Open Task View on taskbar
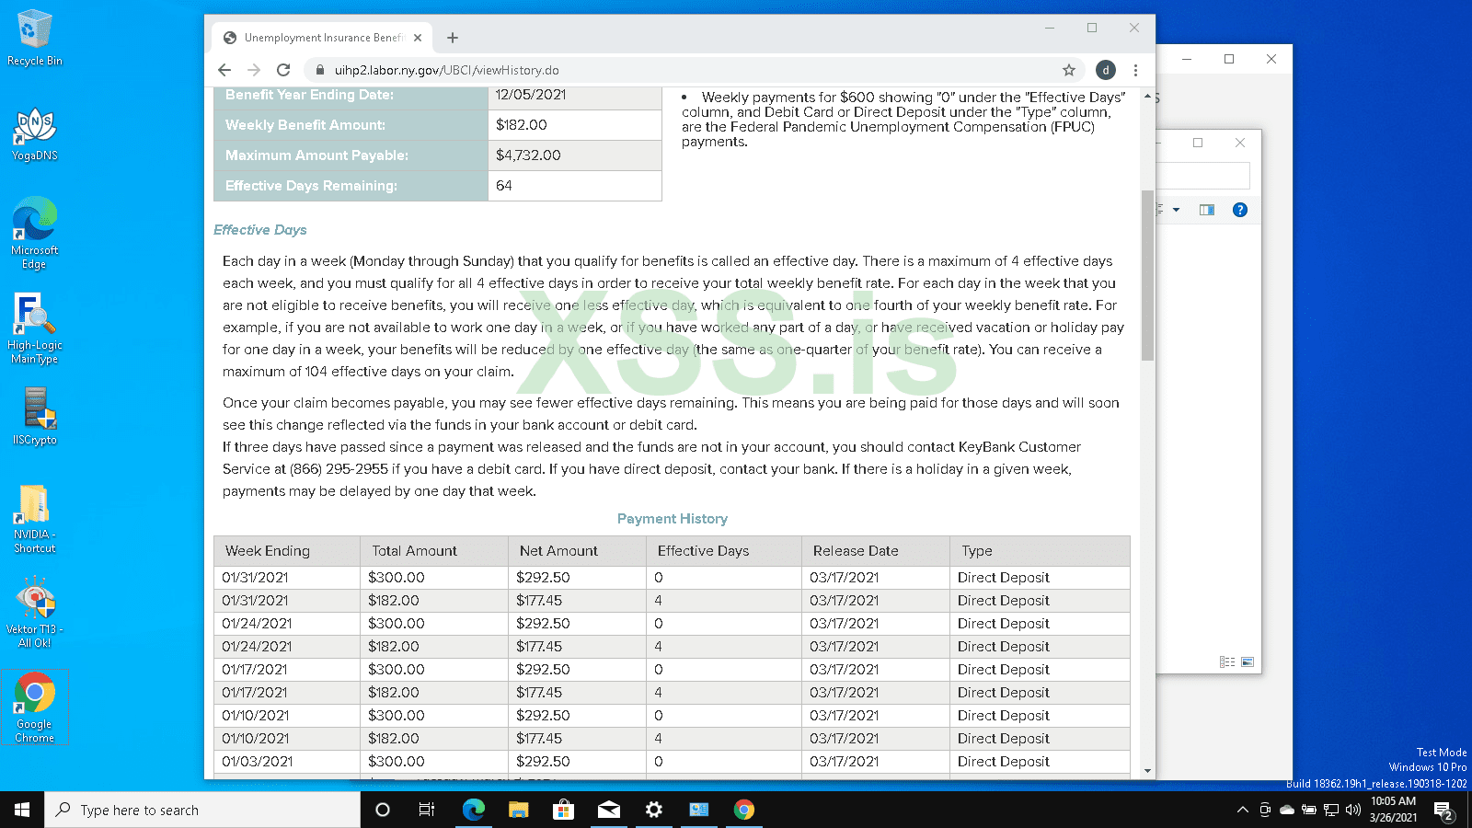Viewport: 1472px width, 828px height. [x=427, y=810]
